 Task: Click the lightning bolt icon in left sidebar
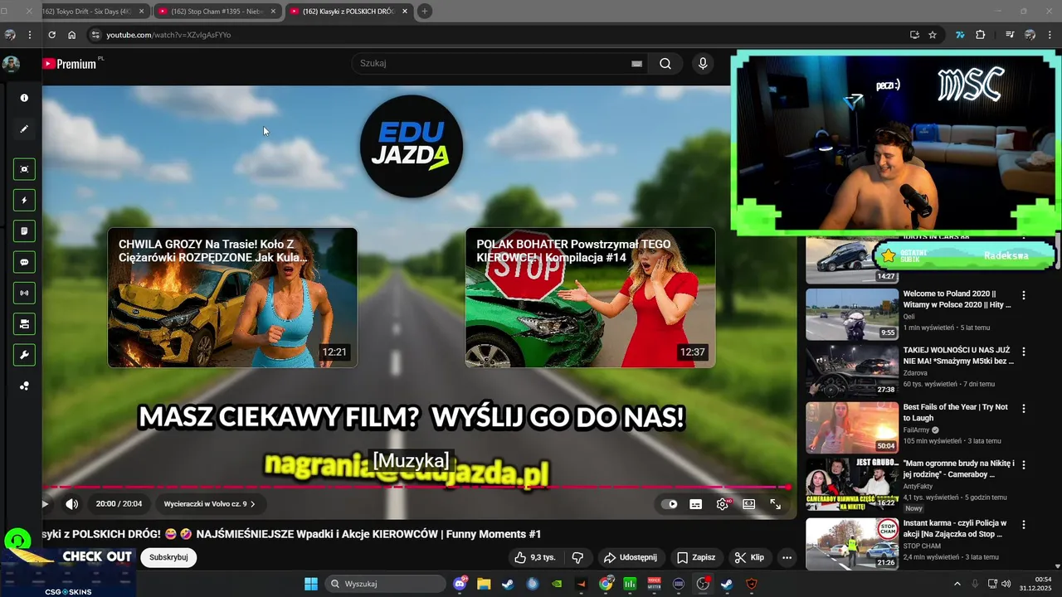pyautogui.click(x=24, y=200)
